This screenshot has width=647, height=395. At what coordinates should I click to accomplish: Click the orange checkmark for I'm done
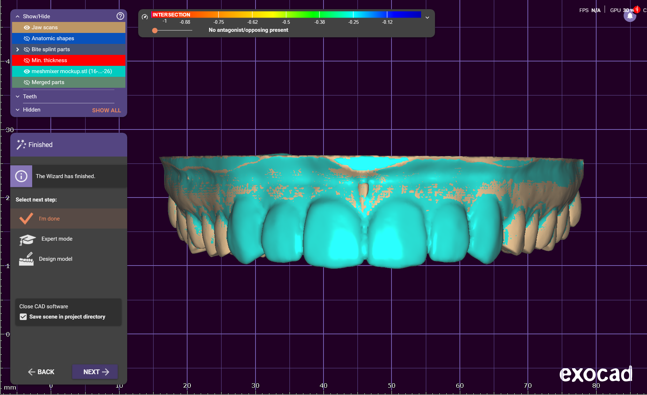click(26, 219)
